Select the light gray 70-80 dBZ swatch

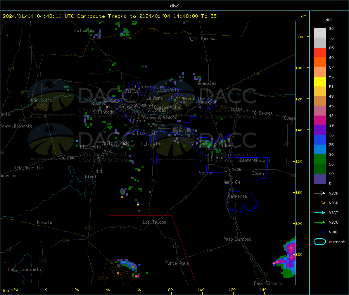(x=320, y=33)
